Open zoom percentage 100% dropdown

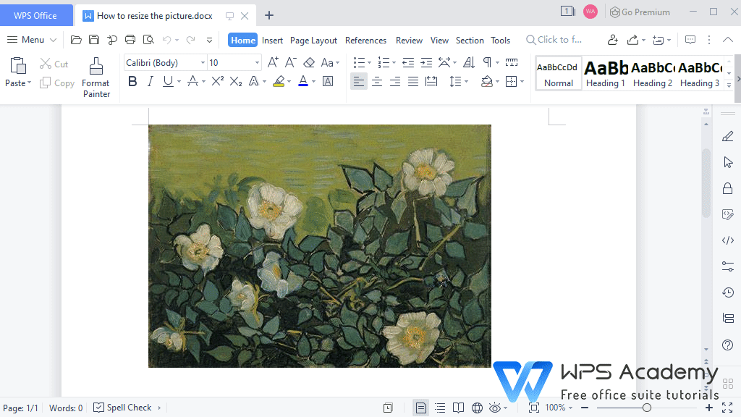[x=559, y=408]
